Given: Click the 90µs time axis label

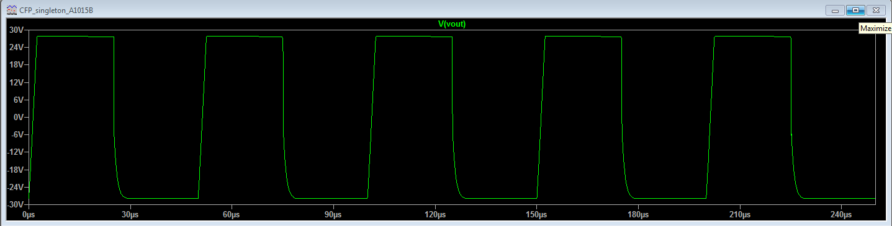Looking at the screenshot, I should [333, 214].
